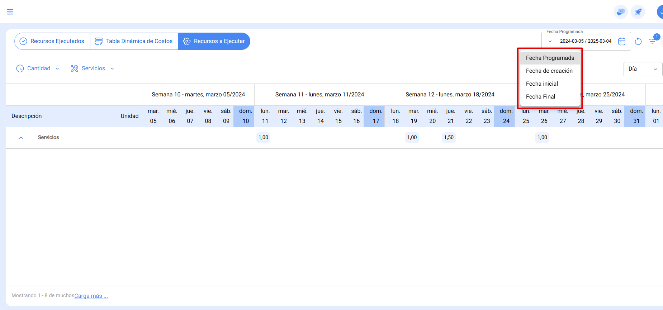Choose Fecha de creación option
Viewport: 663px width, 310px height.
pos(550,71)
